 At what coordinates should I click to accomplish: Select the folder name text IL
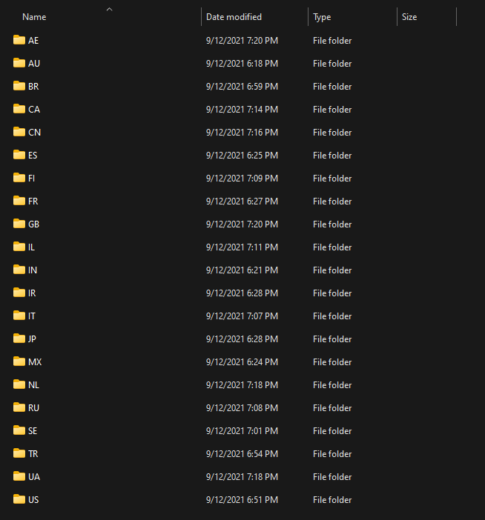pyautogui.click(x=31, y=247)
